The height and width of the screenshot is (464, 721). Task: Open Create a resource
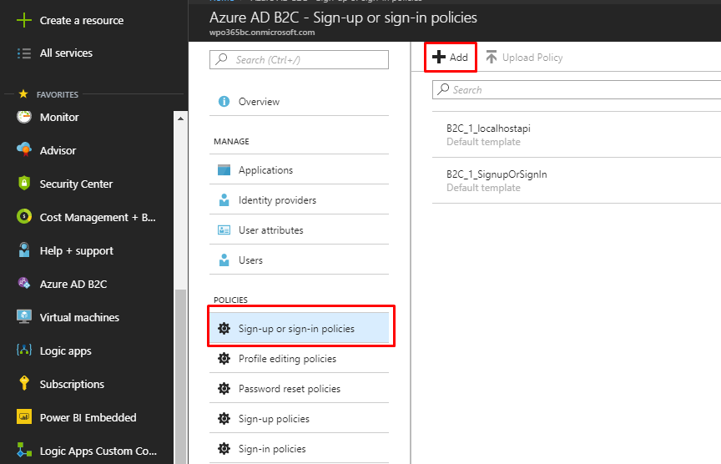tap(82, 20)
